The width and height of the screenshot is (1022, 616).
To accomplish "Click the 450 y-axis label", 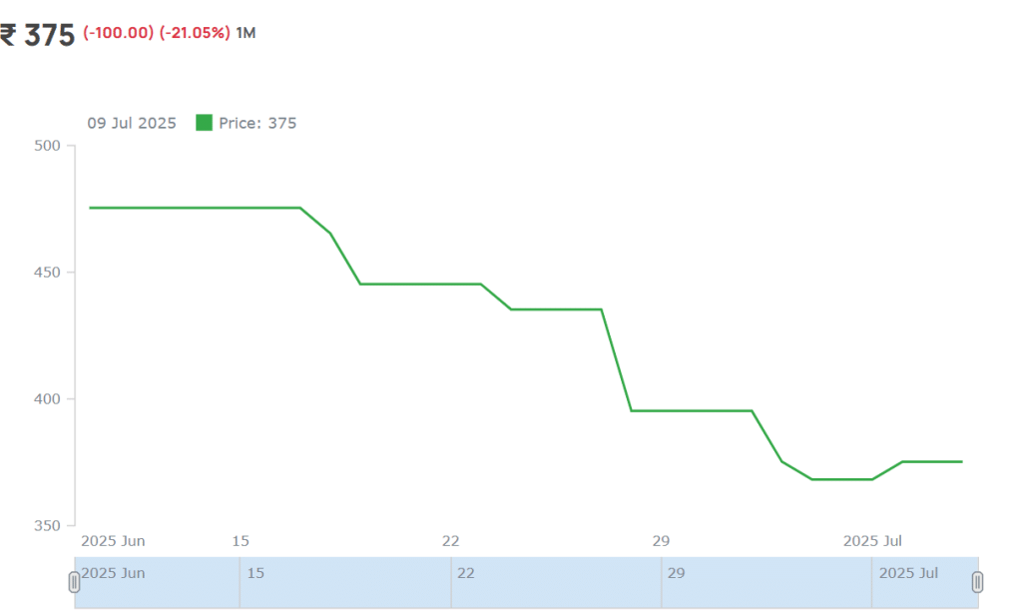I will tap(47, 272).
